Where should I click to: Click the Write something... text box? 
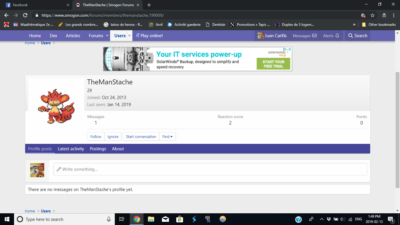pos(210,169)
